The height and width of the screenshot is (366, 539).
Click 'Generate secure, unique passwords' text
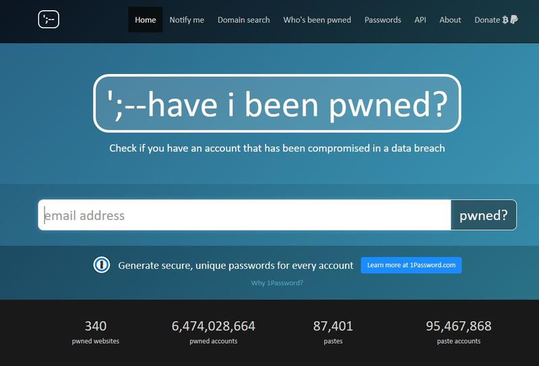[x=235, y=265]
